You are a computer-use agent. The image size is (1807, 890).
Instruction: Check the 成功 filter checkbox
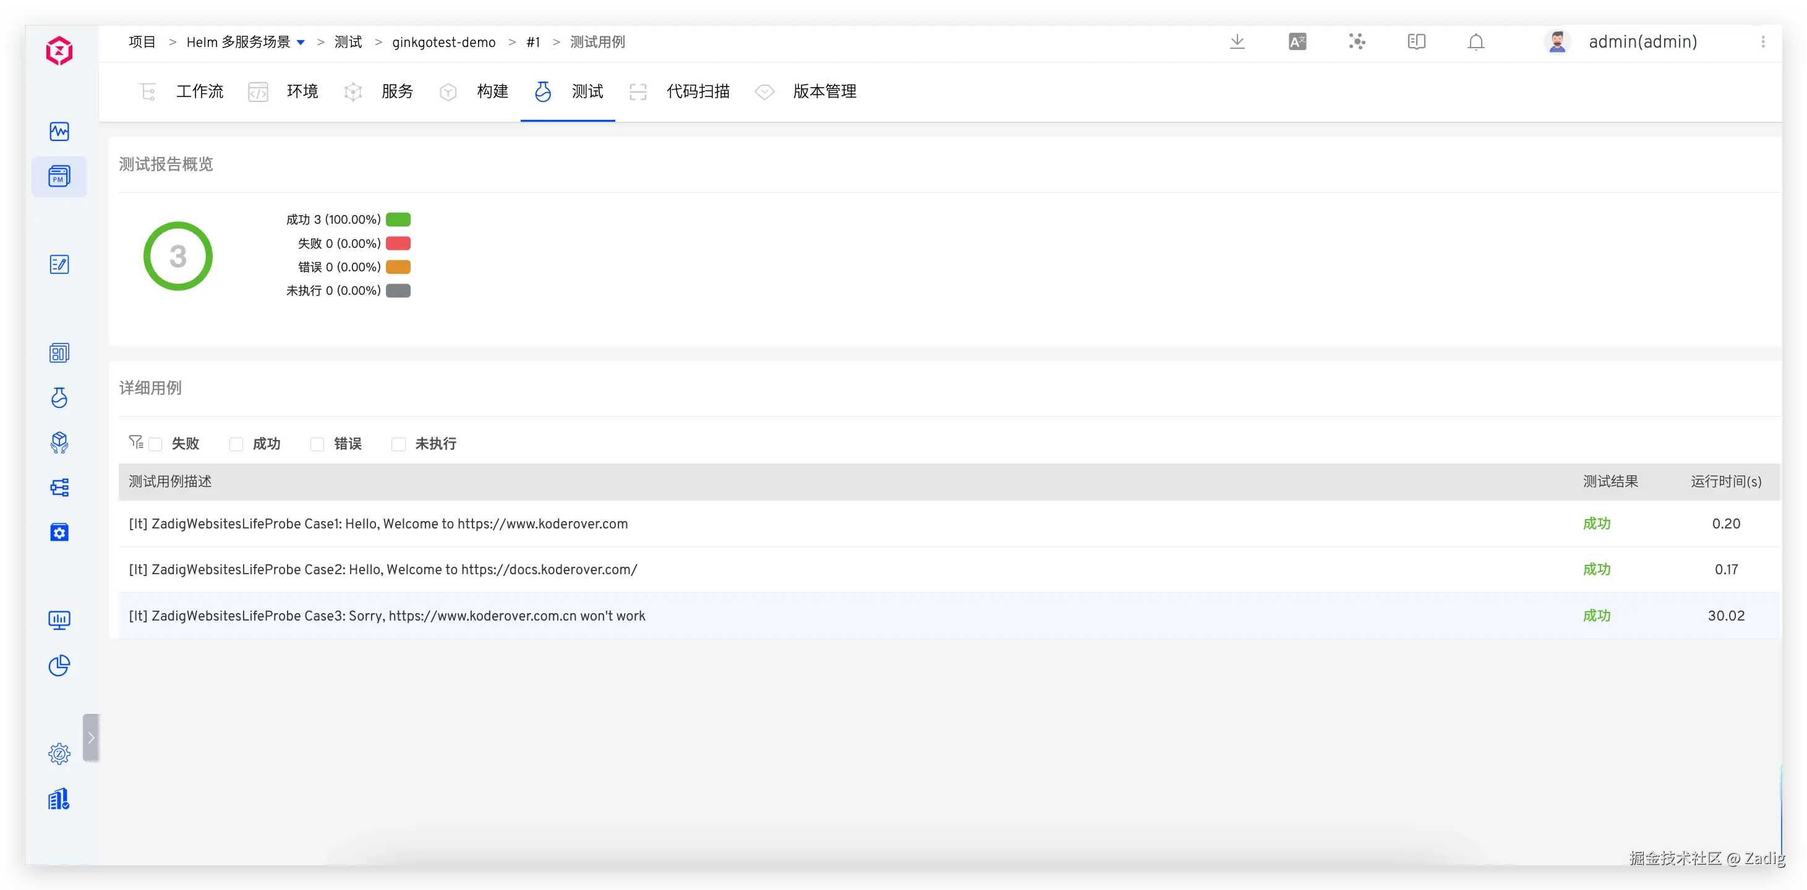236,444
